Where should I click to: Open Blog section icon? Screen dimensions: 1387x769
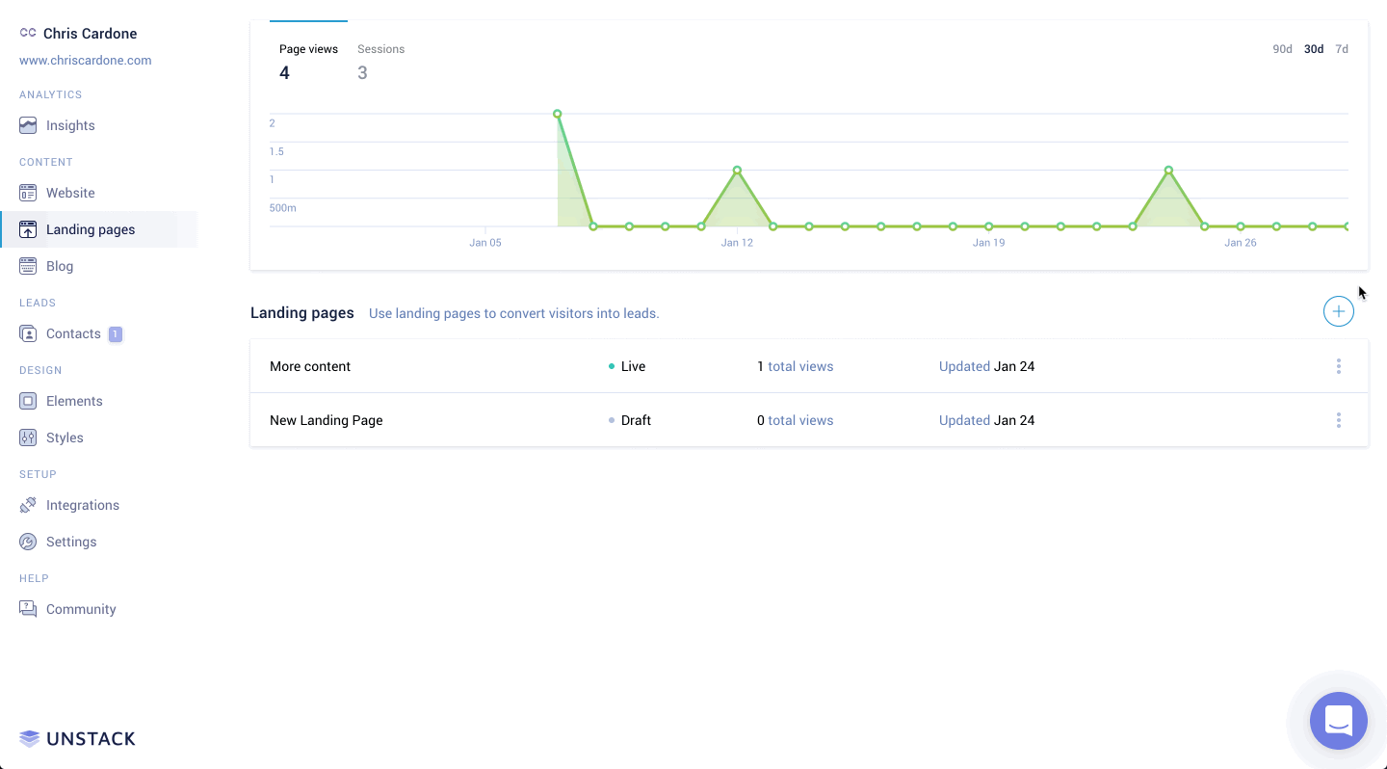pyautogui.click(x=28, y=266)
